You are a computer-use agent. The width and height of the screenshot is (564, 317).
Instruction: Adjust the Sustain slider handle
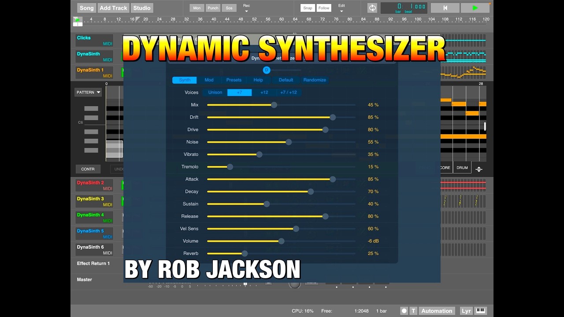(x=267, y=204)
